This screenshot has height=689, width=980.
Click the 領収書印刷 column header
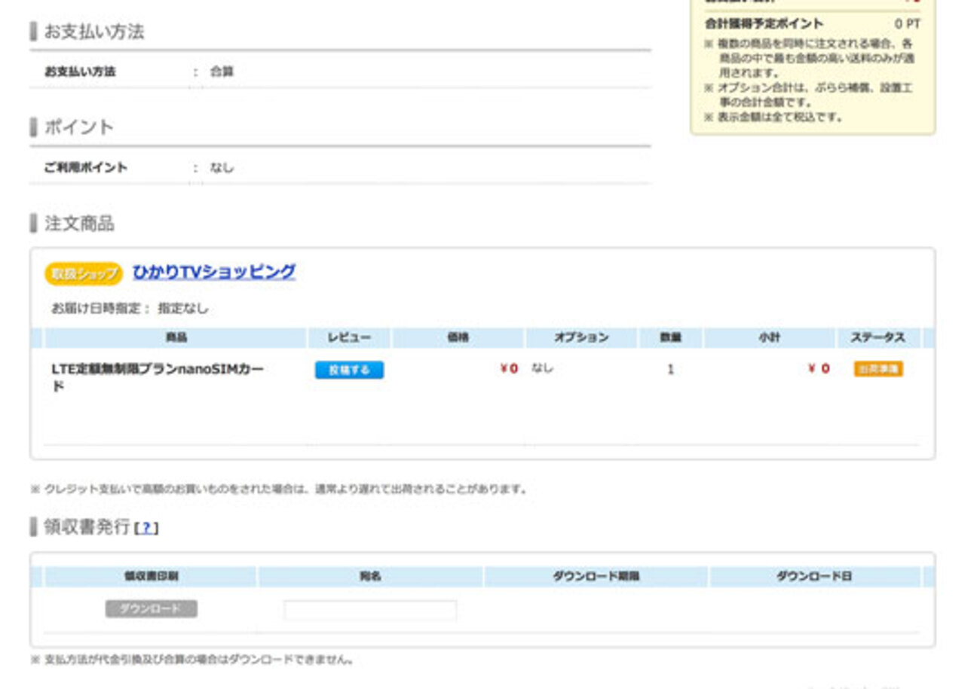click(x=152, y=577)
